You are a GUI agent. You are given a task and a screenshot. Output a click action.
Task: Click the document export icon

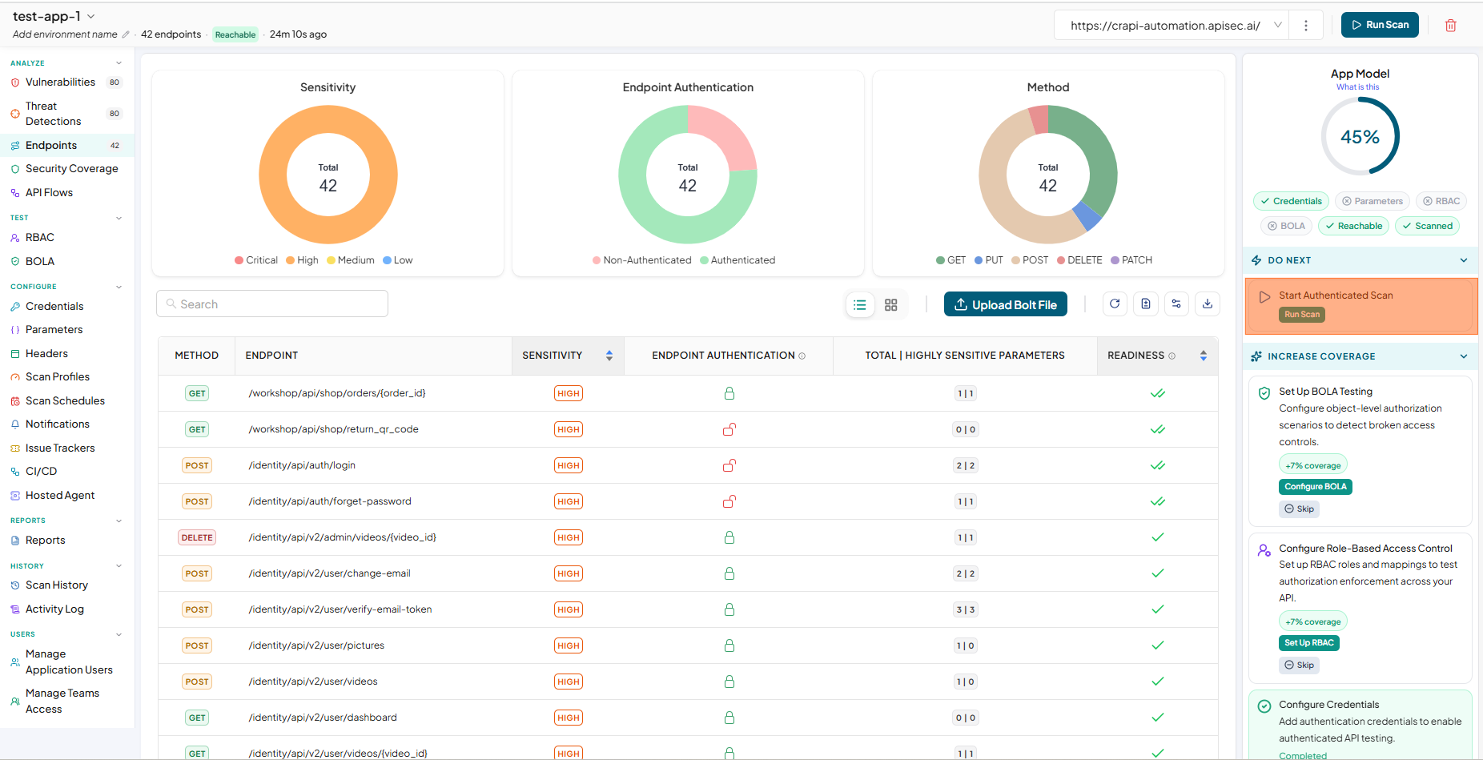click(1146, 304)
